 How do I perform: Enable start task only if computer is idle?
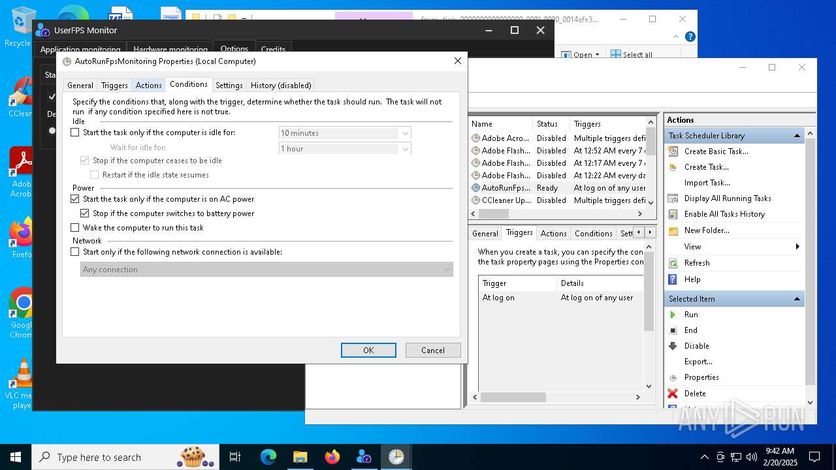click(74, 133)
